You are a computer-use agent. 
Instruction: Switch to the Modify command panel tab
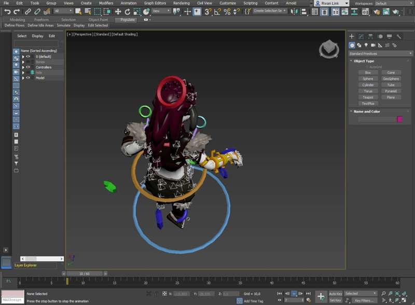(x=361, y=36)
